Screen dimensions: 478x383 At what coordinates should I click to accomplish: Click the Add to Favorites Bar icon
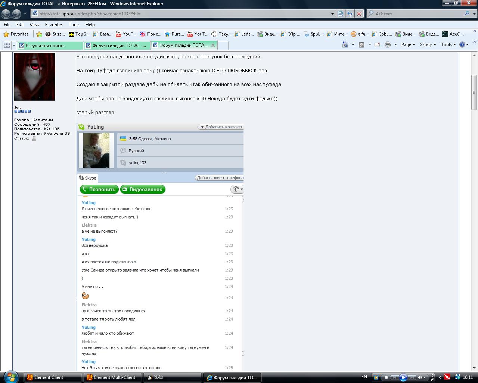39,34
